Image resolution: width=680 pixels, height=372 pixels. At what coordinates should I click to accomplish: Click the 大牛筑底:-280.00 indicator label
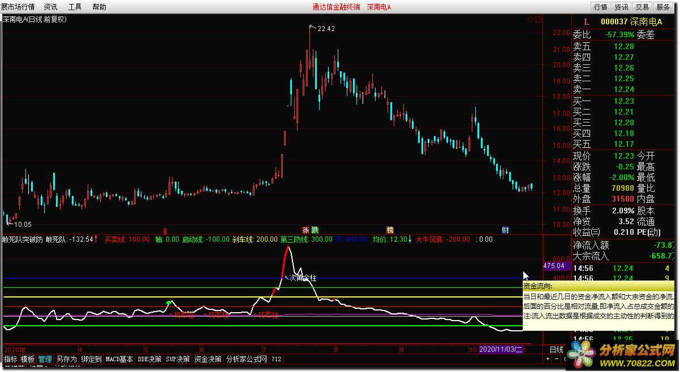[x=442, y=239]
